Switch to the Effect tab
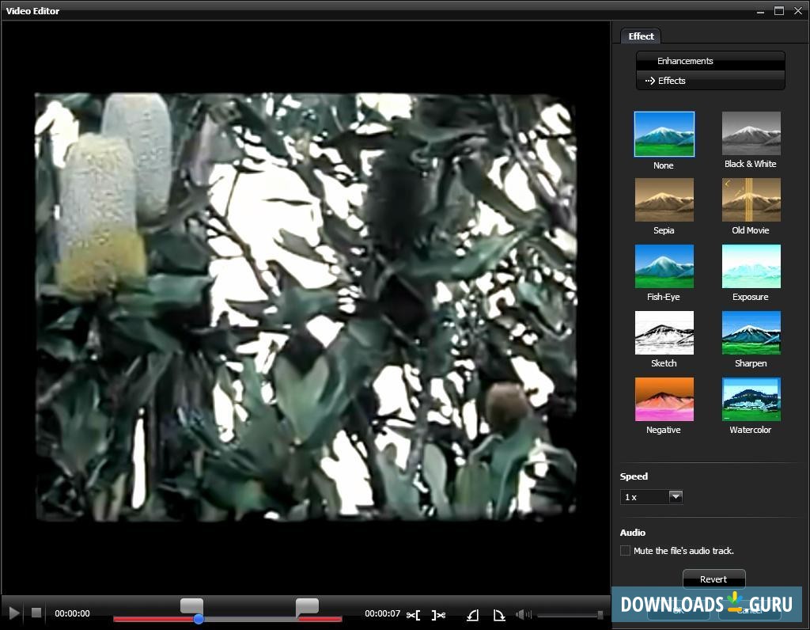 (641, 36)
